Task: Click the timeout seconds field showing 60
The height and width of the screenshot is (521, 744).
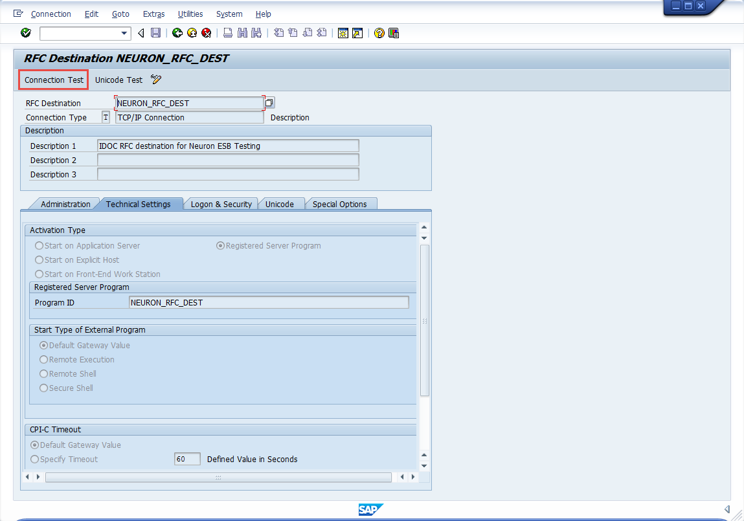Action: [187, 459]
